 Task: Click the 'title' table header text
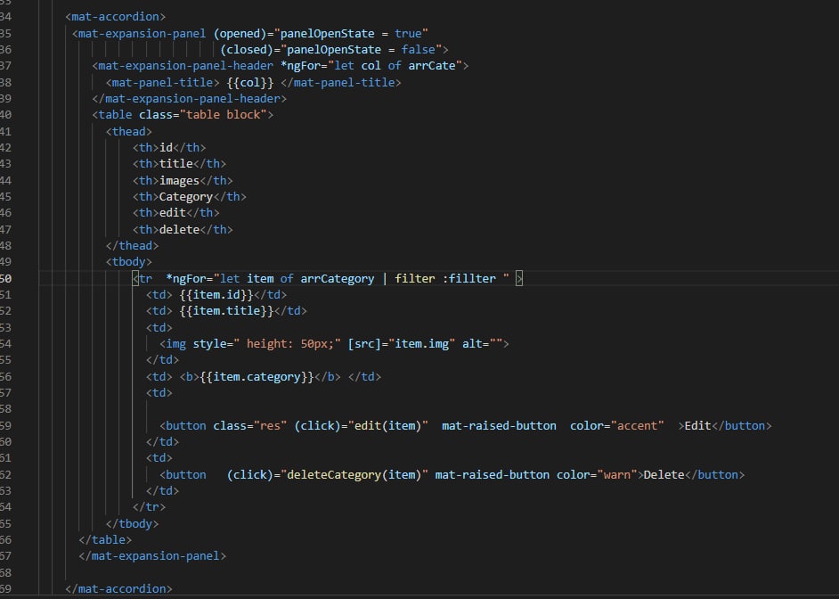point(176,163)
